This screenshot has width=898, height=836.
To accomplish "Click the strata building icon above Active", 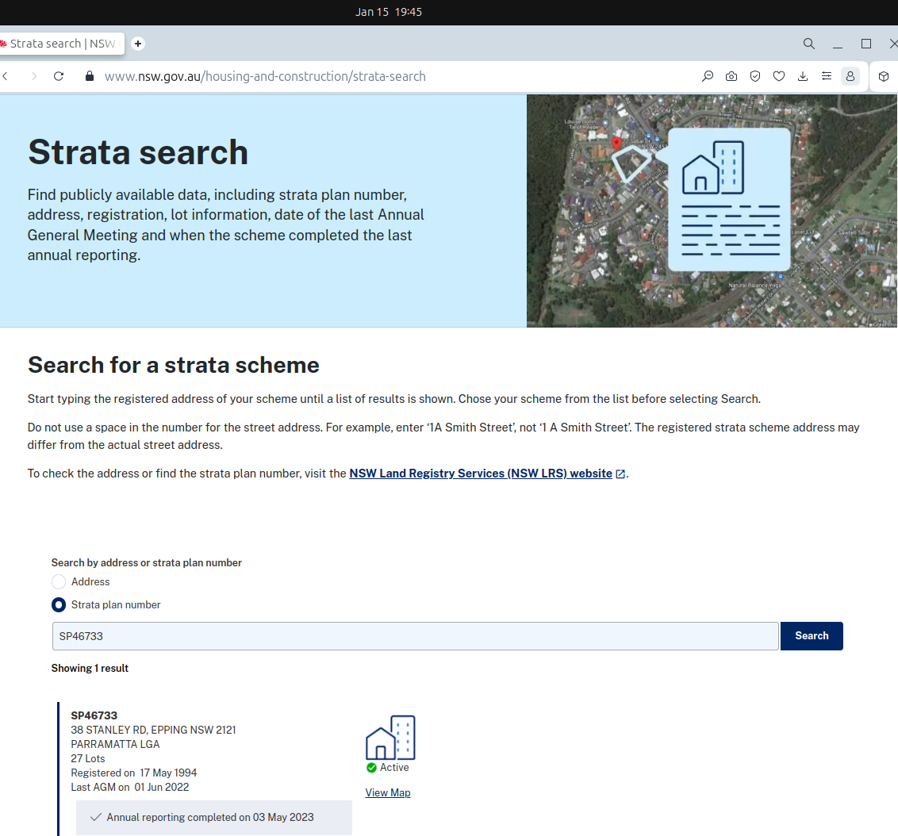I will tap(390, 738).
